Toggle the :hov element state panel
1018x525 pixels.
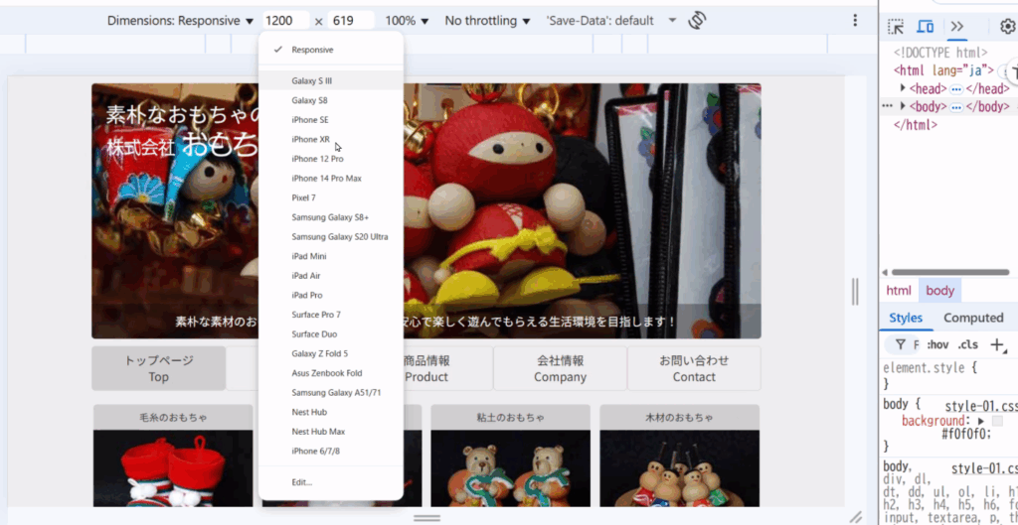point(937,345)
